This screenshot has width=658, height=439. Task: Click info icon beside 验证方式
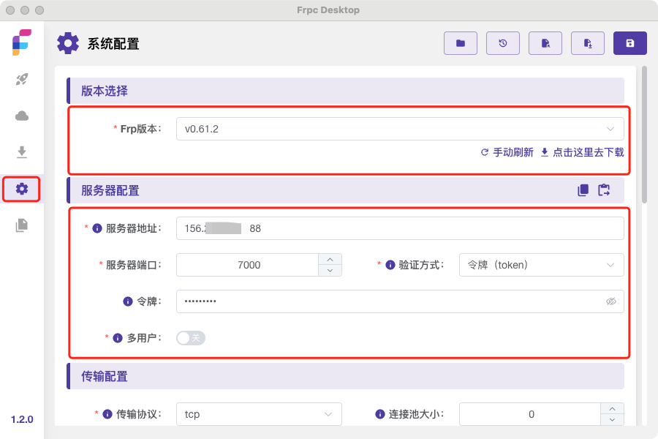tap(390, 265)
